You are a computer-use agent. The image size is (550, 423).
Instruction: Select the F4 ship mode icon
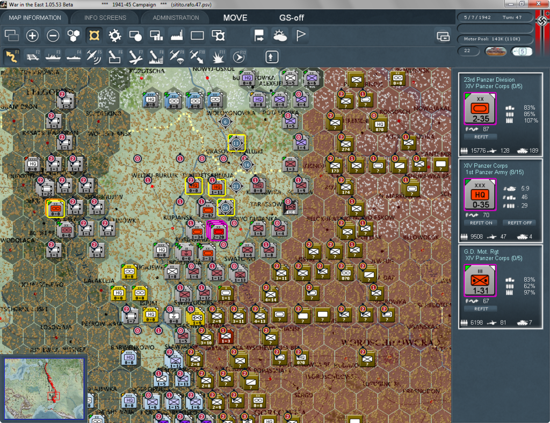pyautogui.click(x=74, y=56)
